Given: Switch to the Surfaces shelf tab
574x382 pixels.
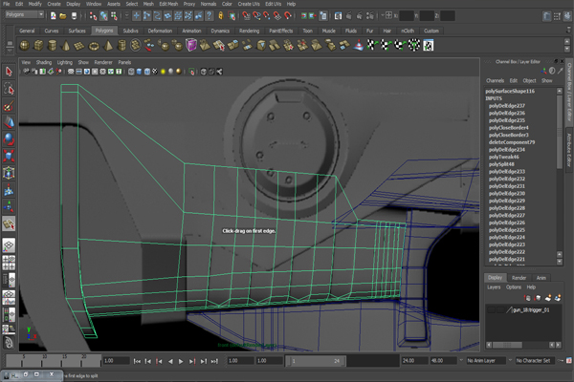Looking at the screenshot, I should click(x=77, y=31).
